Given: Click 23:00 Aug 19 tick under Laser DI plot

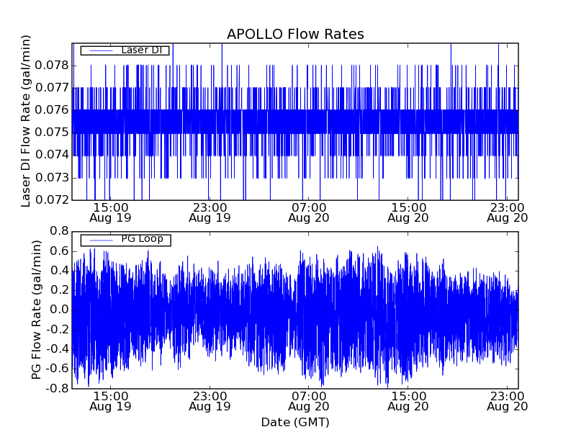Looking at the screenshot, I should click(210, 212).
